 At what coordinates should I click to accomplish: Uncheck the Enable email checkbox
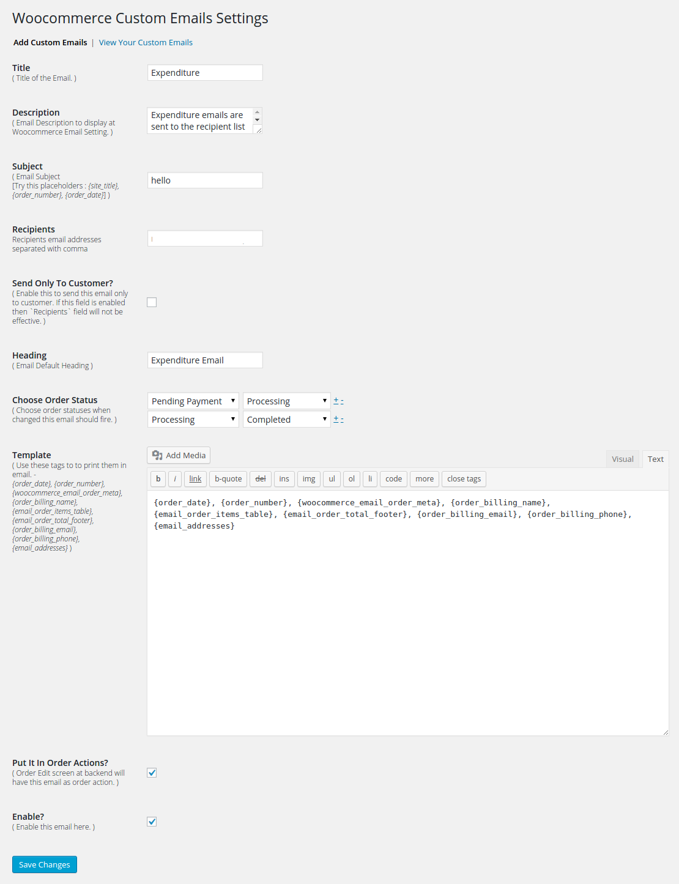click(152, 822)
